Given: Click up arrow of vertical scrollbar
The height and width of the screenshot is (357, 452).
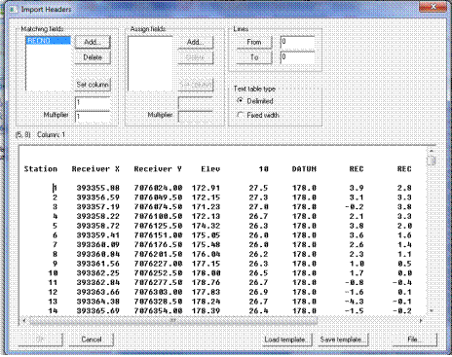Looking at the screenshot, I should (432, 151).
